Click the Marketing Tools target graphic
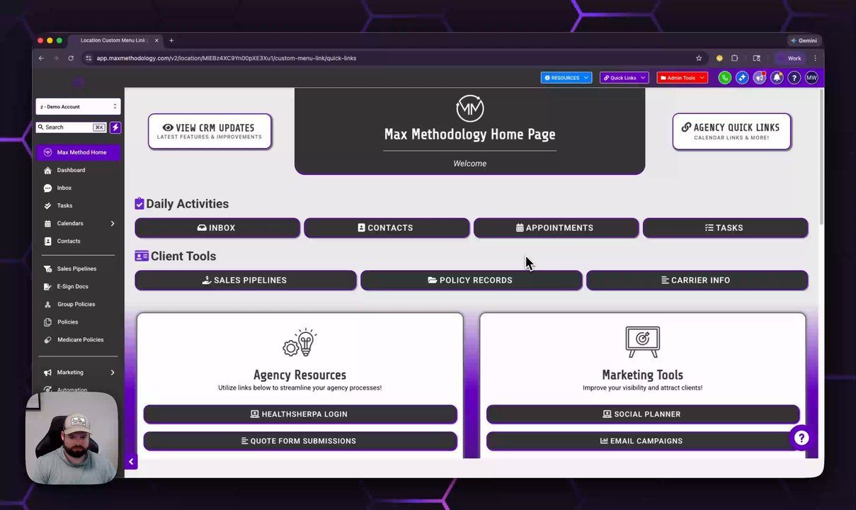Image resolution: width=856 pixels, height=510 pixels. (x=642, y=342)
